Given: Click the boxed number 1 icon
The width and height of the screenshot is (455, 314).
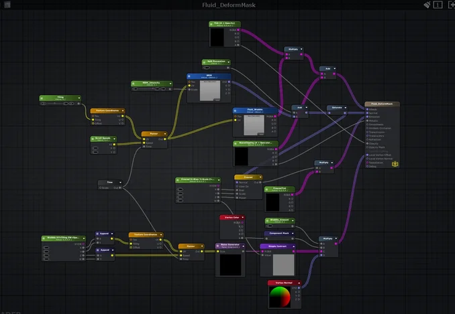Looking at the screenshot, I should pos(438,5).
